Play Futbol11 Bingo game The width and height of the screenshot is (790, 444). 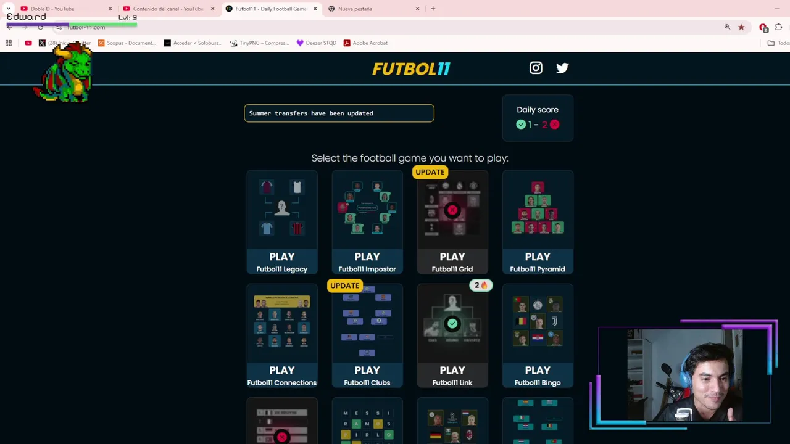(538, 335)
